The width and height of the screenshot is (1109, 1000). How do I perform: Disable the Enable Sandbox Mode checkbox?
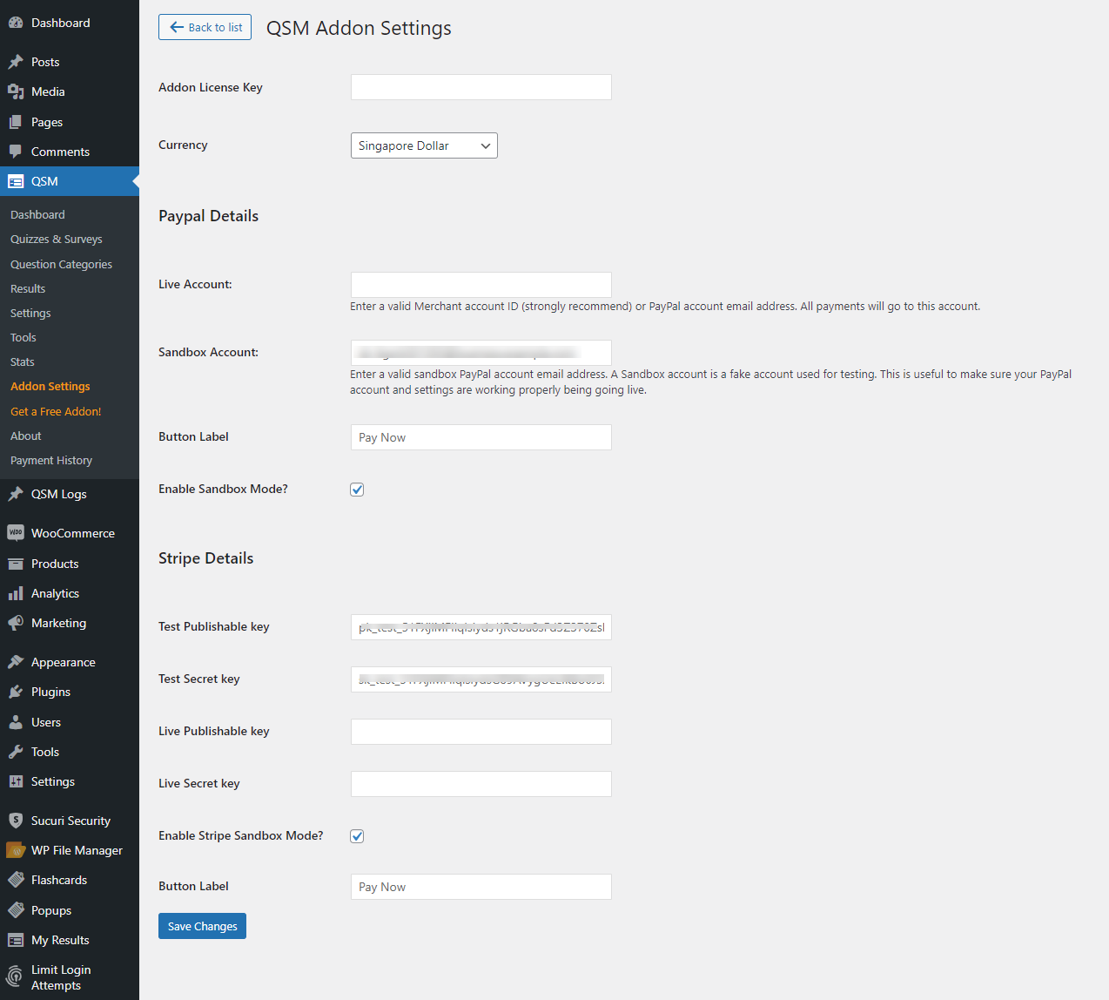pos(357,490)
